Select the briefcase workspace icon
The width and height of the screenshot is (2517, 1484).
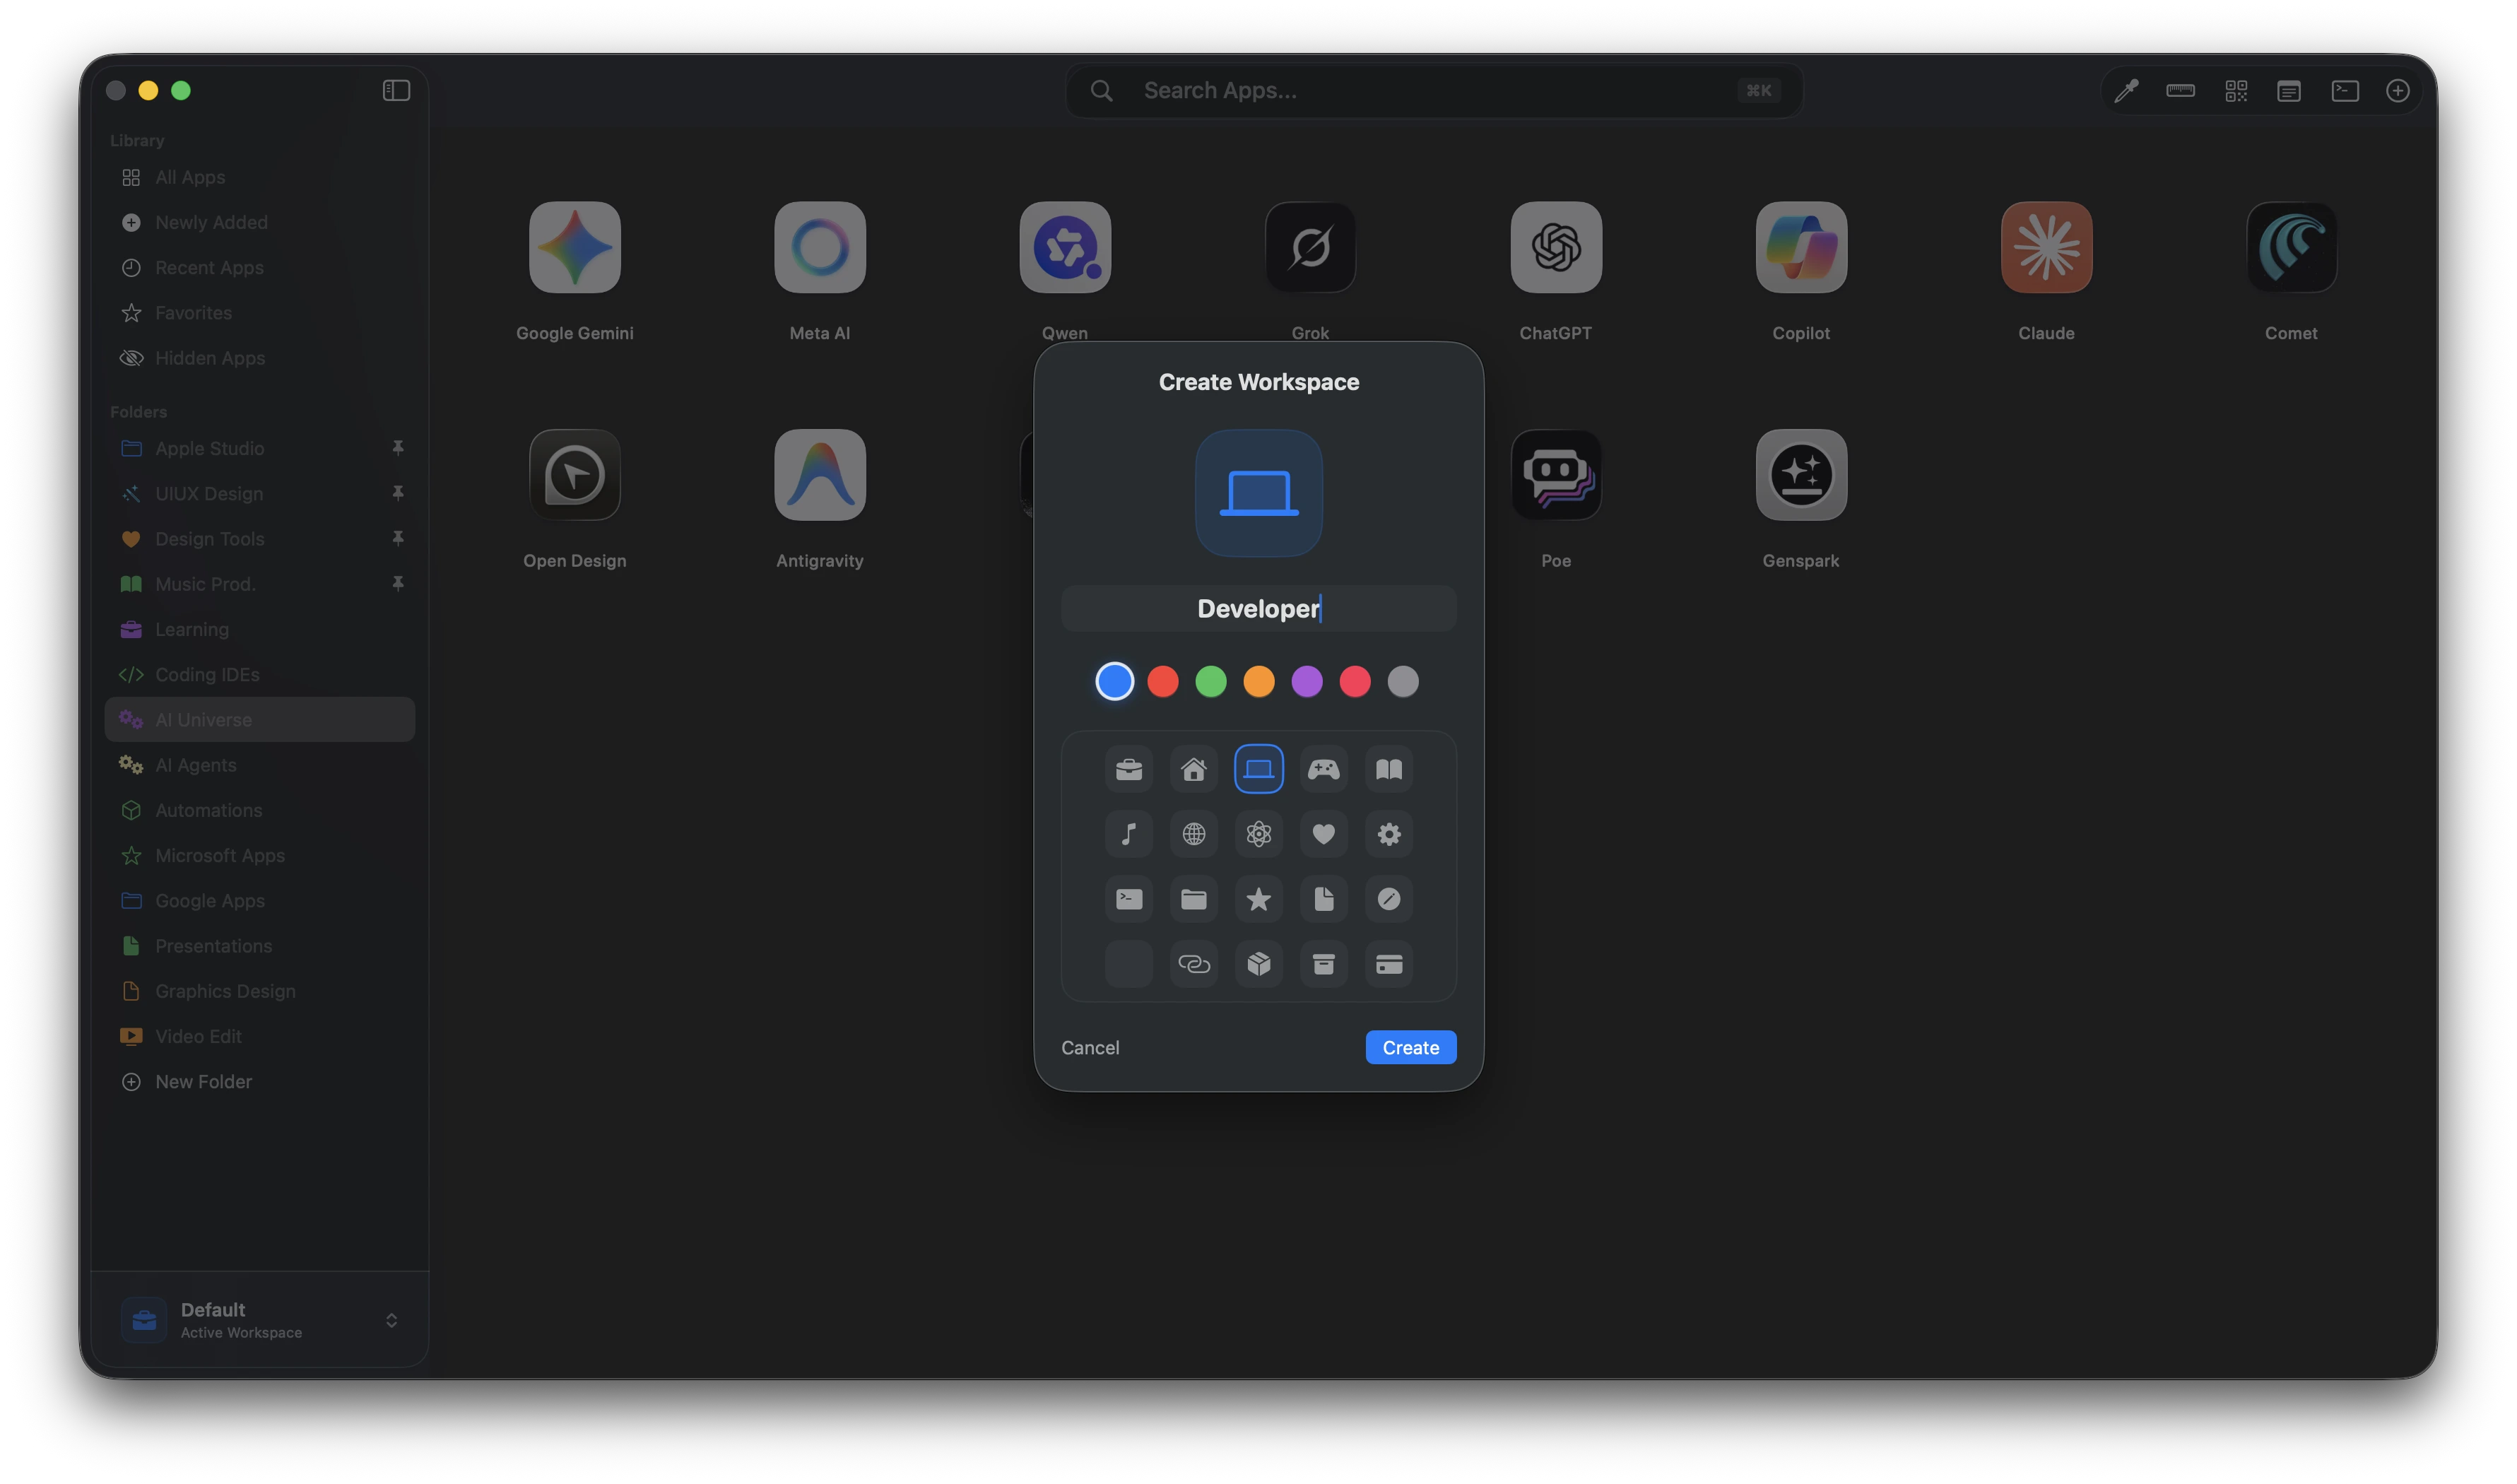point(1129,769)
